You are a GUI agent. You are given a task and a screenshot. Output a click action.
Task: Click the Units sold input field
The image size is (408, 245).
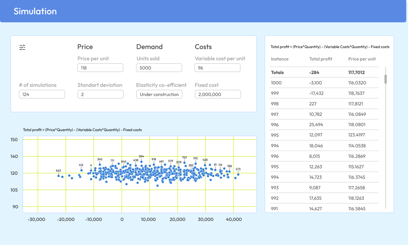(x=159, y=68)
